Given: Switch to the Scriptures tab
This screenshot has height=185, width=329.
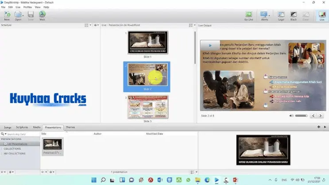Looking at the screenshot, I should coord(22,127).
